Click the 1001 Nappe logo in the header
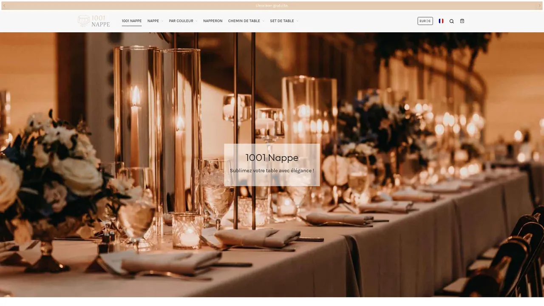544x306 pixels. tap(94, 21)
